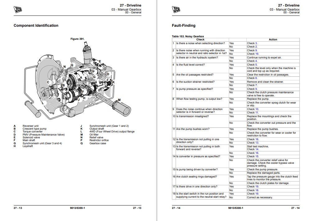Follow the Check 5 link for fluid level
Screen dimensions: 314x221
pyautogui.click(x=252, y=65)
